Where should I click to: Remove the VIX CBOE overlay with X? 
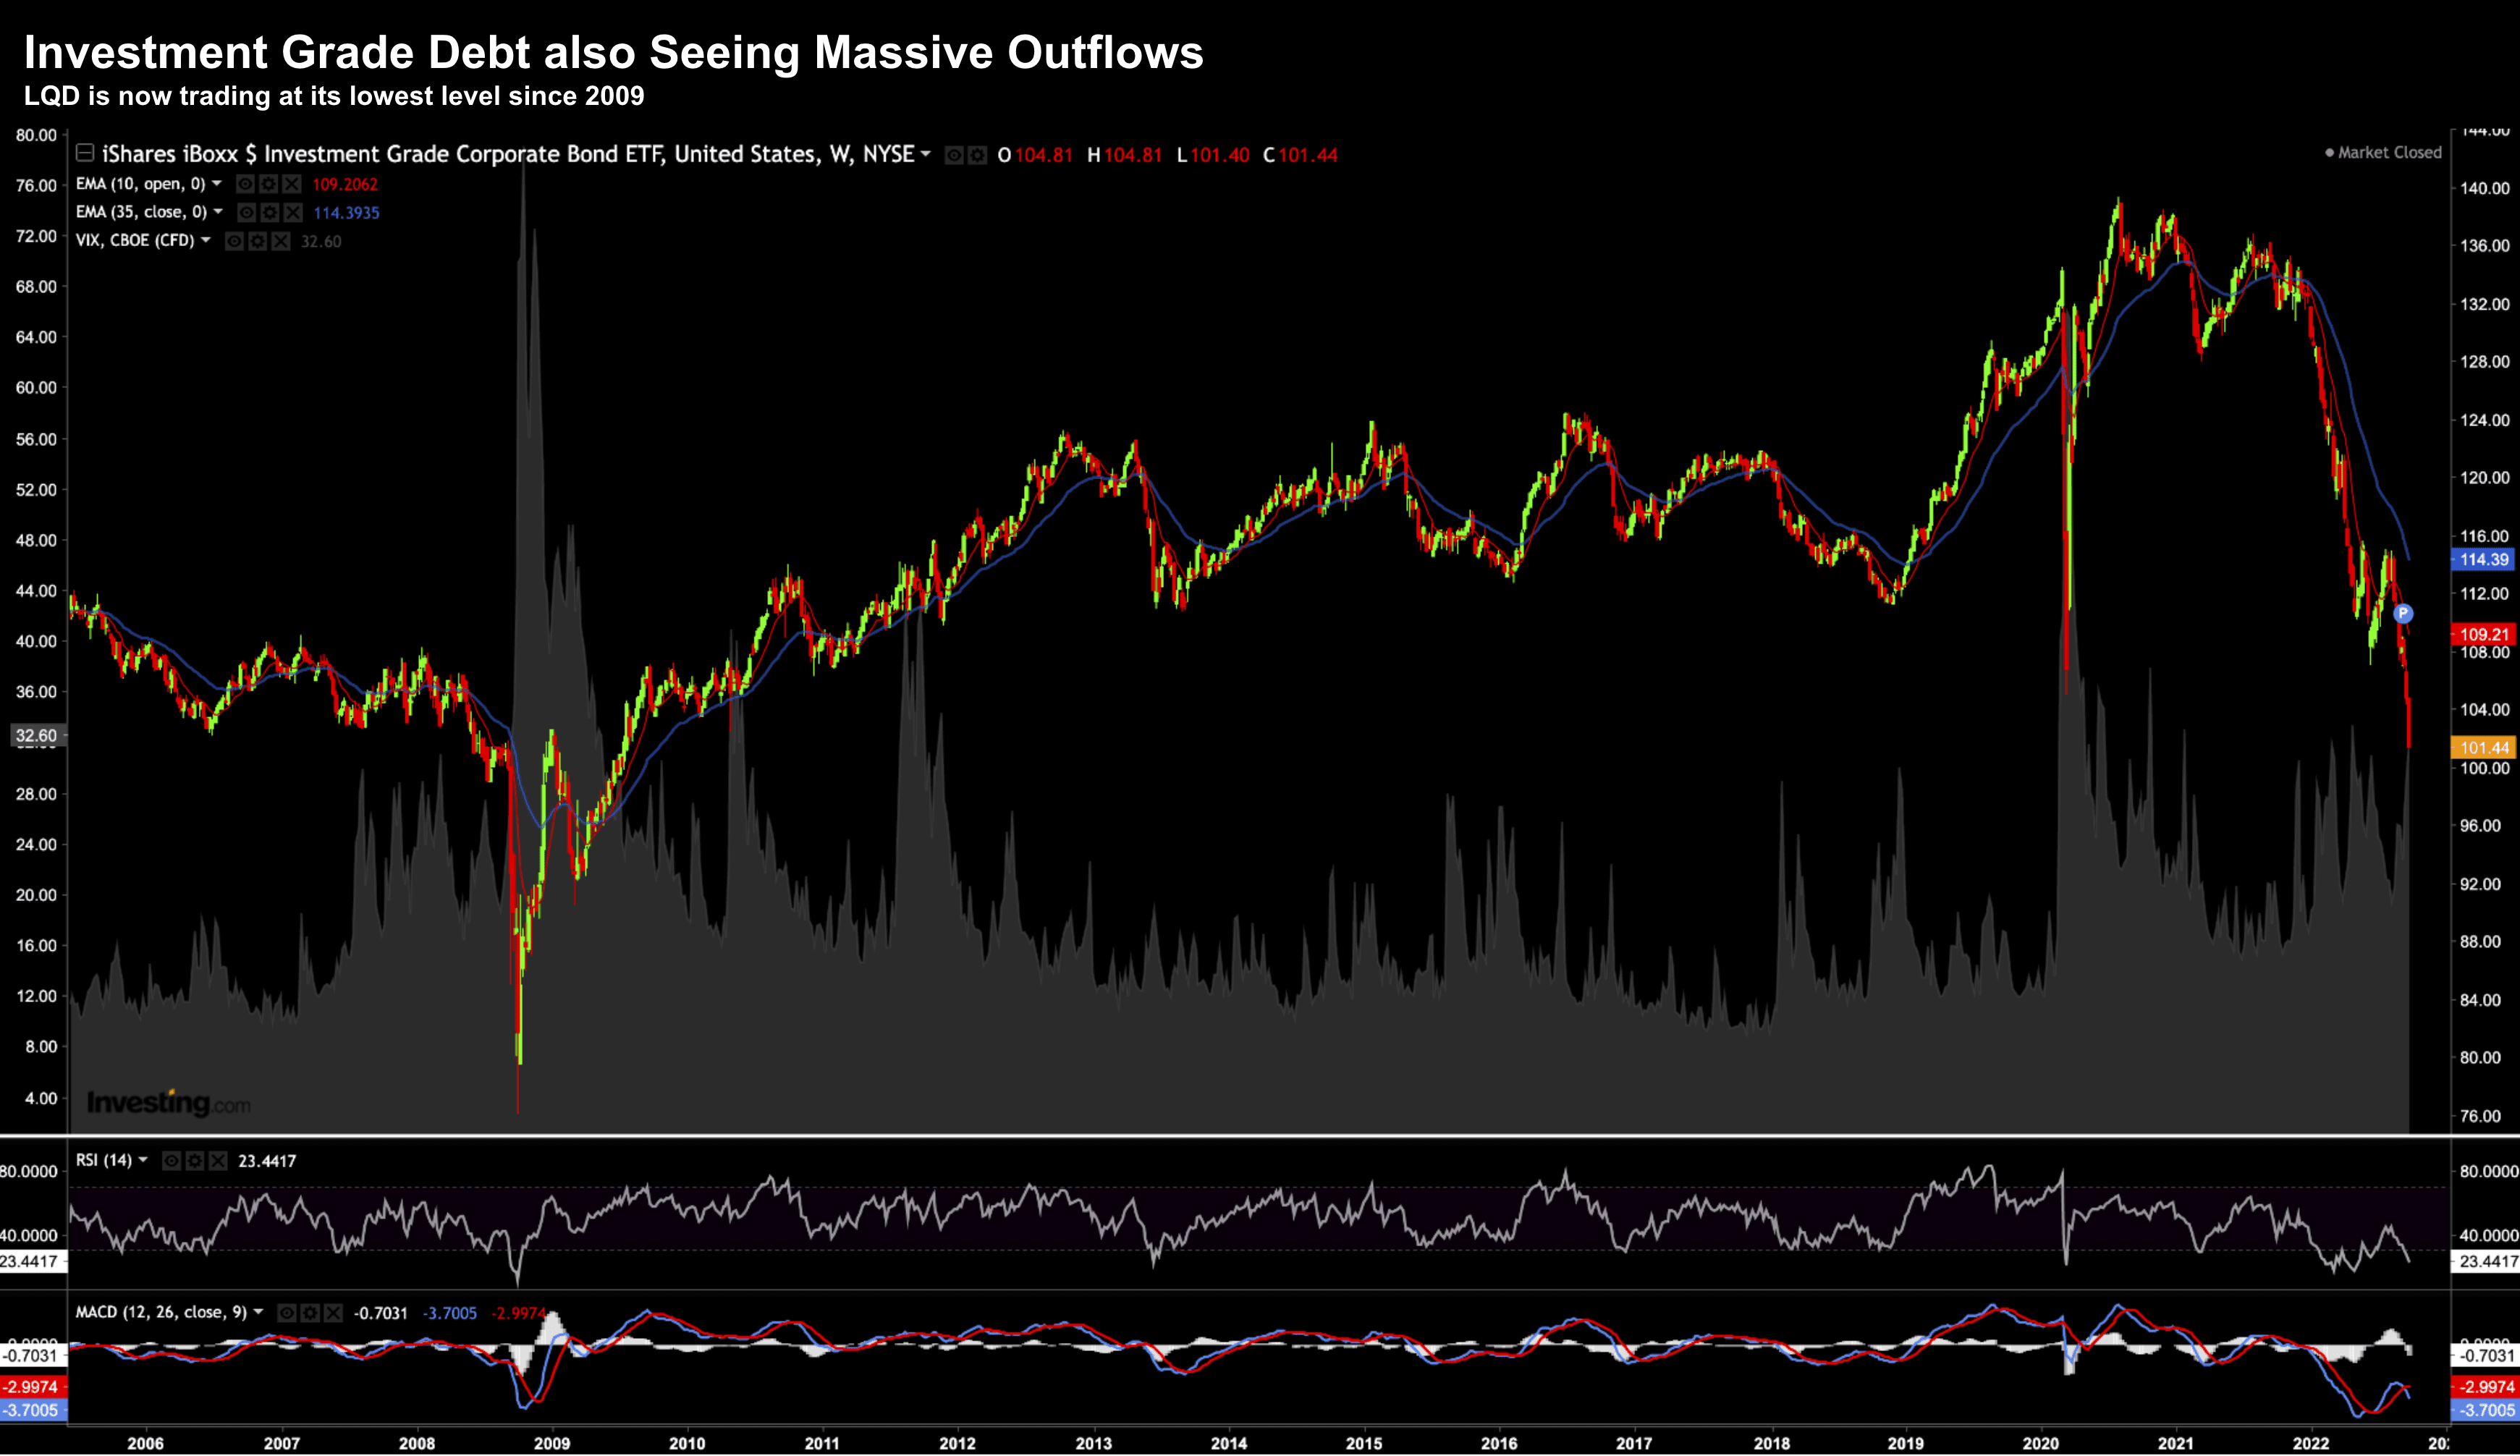(x=281, y=241)
